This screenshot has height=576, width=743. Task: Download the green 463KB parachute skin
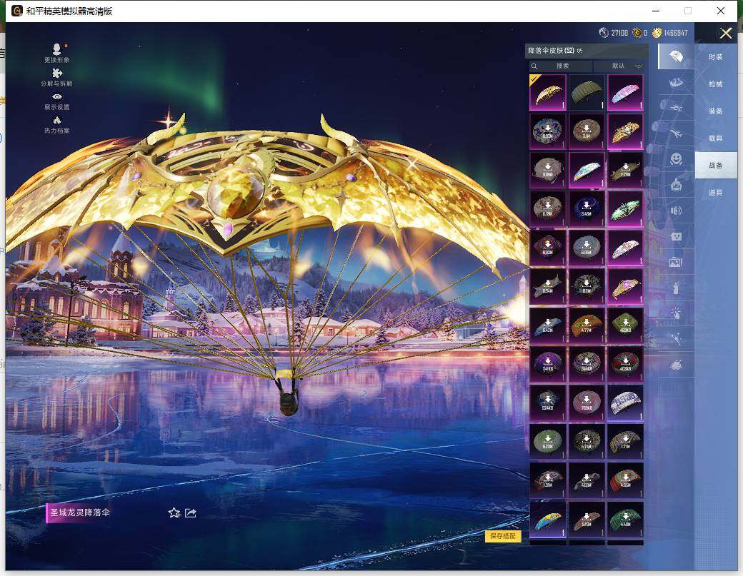626,325
